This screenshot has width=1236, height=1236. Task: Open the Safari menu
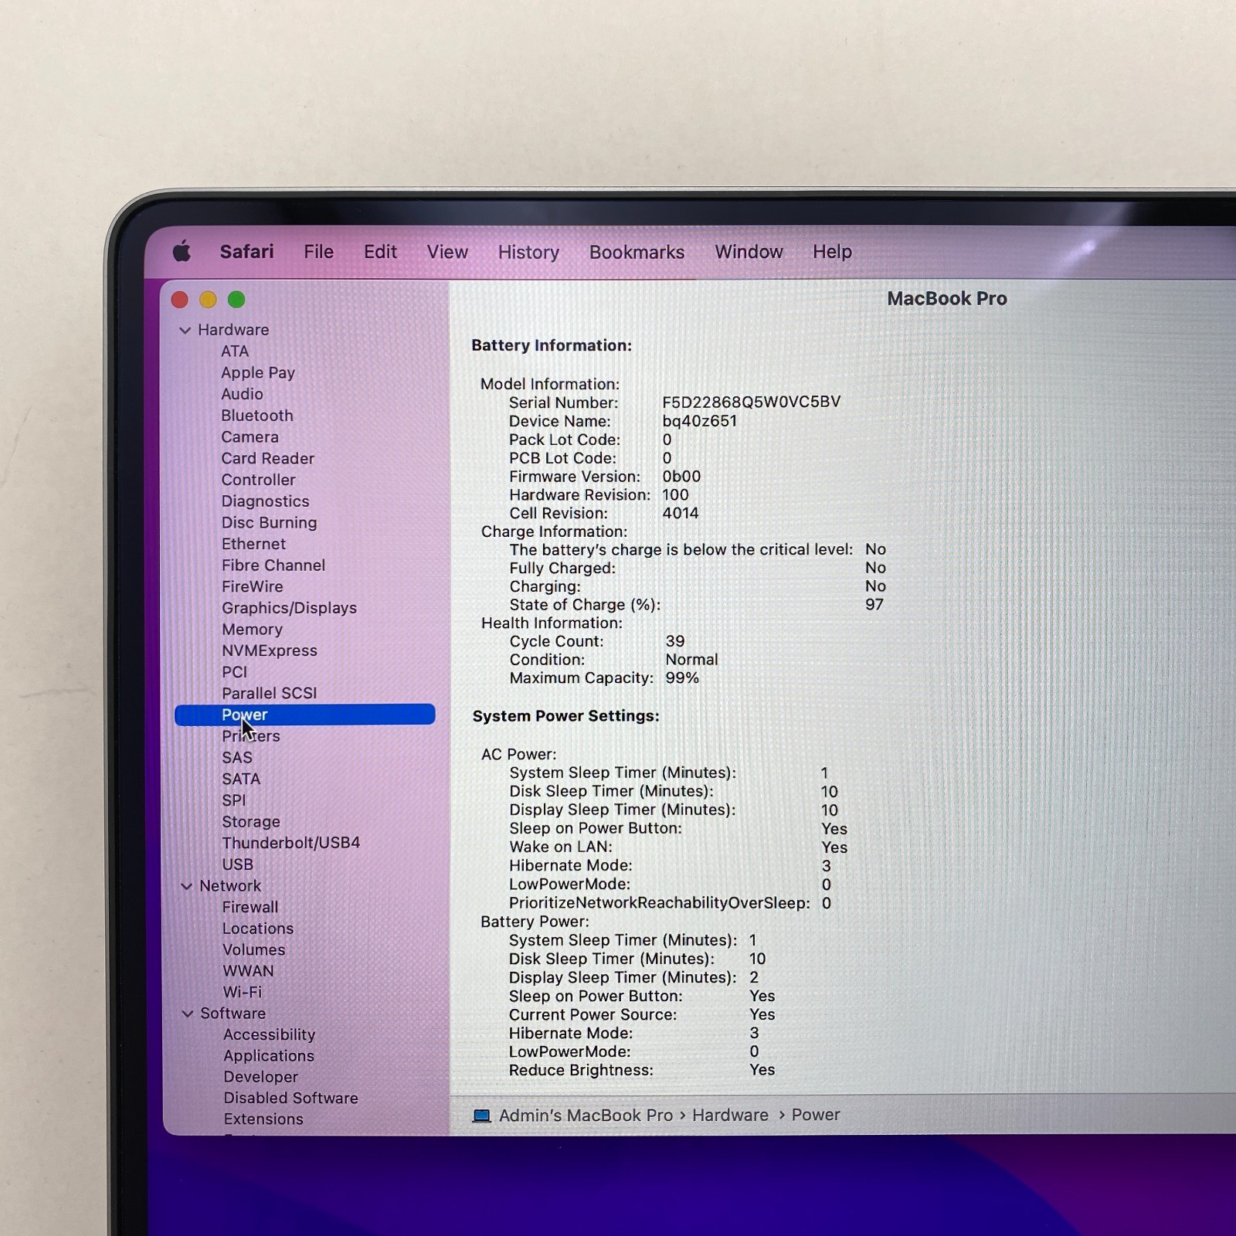click(x=246, y=252)
